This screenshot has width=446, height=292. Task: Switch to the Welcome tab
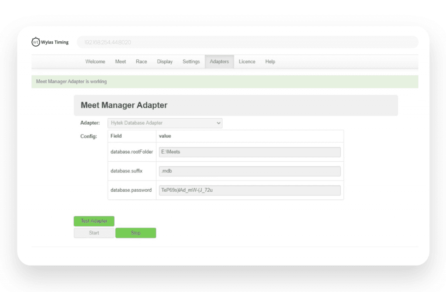coord(95,61)
